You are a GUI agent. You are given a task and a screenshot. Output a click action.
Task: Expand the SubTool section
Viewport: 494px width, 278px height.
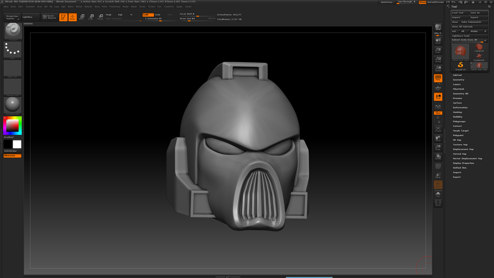457,75
